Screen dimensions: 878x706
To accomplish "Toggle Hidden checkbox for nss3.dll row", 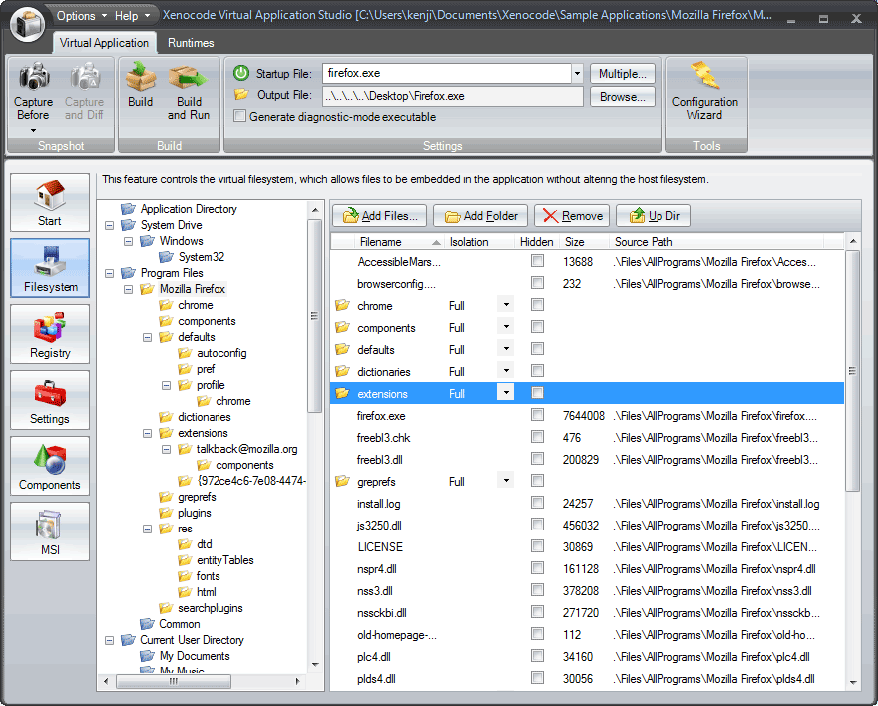I will click(x=537, y=589).
